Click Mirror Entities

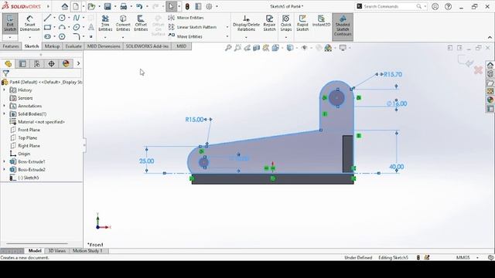click(x=186, y=18)
